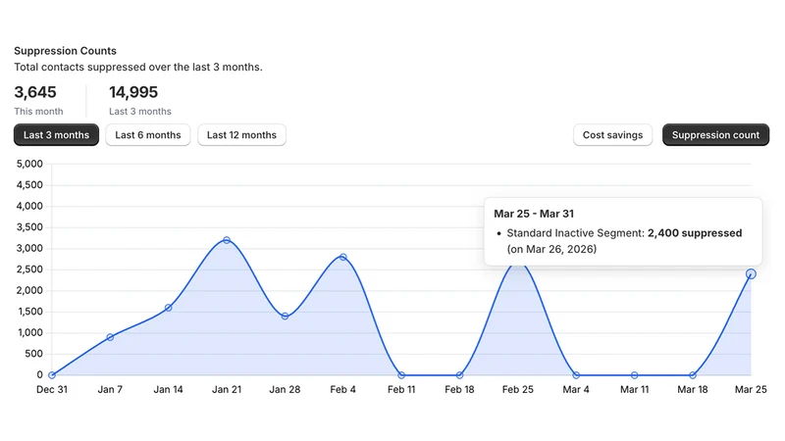Click '2,400 suppressed' in the tooltip
The width and height of the screenshot is (785, 441).
[x=695, y=233]
